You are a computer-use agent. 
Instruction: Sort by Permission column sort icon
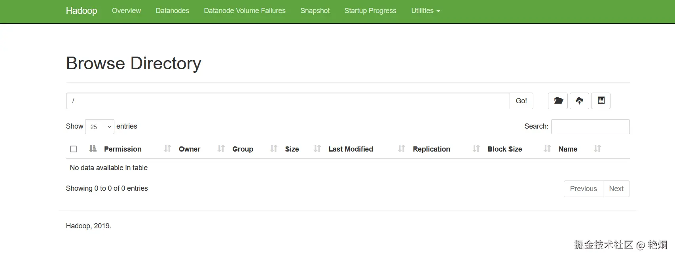pos(93,149)
